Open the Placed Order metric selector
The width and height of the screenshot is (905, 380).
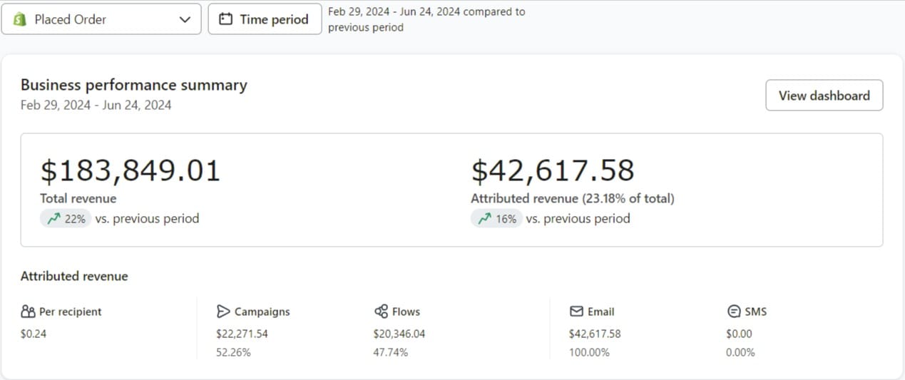point(101,19)
